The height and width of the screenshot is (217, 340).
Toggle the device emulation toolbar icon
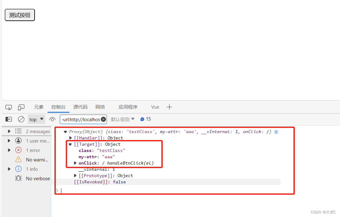tap(21, 107)
